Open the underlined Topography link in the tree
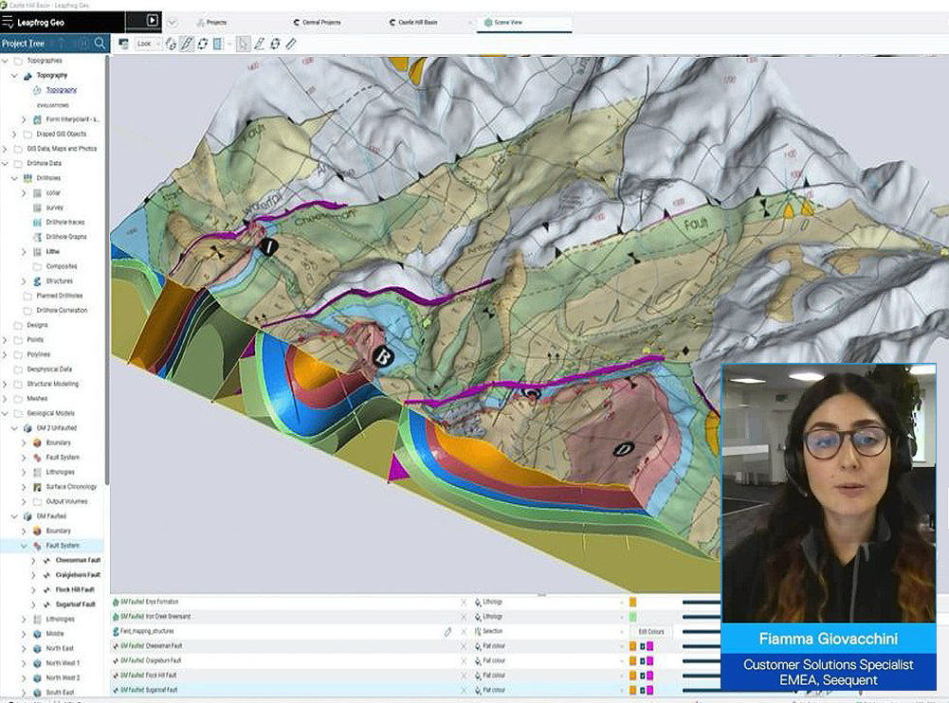Viewport: 949px width, 703px height. coord(62,90)
